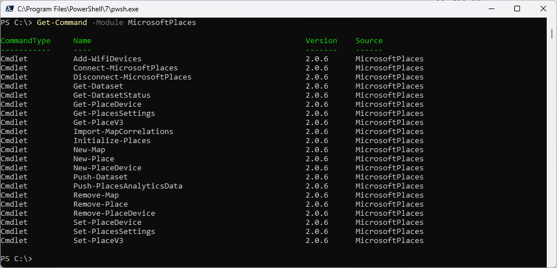
Task: Click the MicrosoftPlaces source in the Add-WifiDevices row
Action: coord(390,59)
